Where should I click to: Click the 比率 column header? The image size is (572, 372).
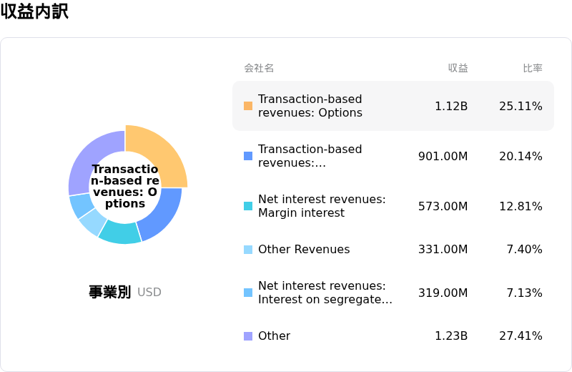[x=533, y=68]
